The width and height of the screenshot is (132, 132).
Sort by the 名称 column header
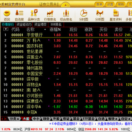pyautogui.click(x=30, y=29)
